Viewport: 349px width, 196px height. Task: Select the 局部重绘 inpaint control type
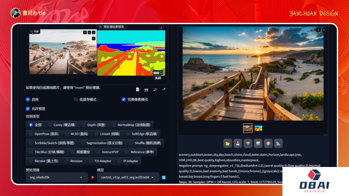(x=80, y=152)
